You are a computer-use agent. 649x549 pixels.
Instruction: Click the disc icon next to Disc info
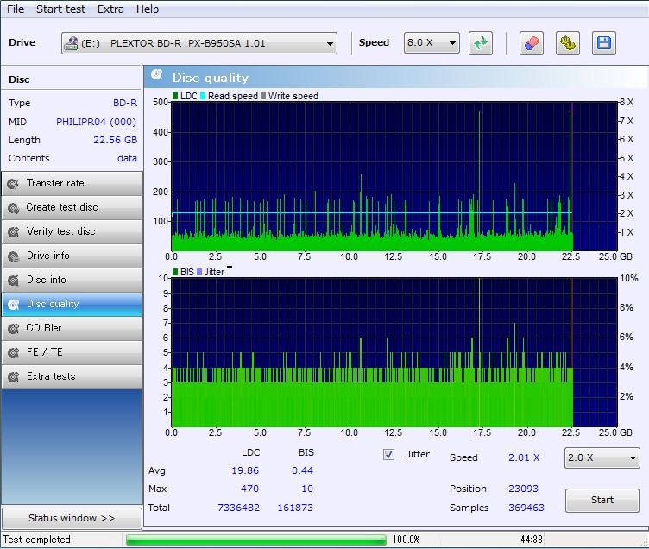point(13,281)
